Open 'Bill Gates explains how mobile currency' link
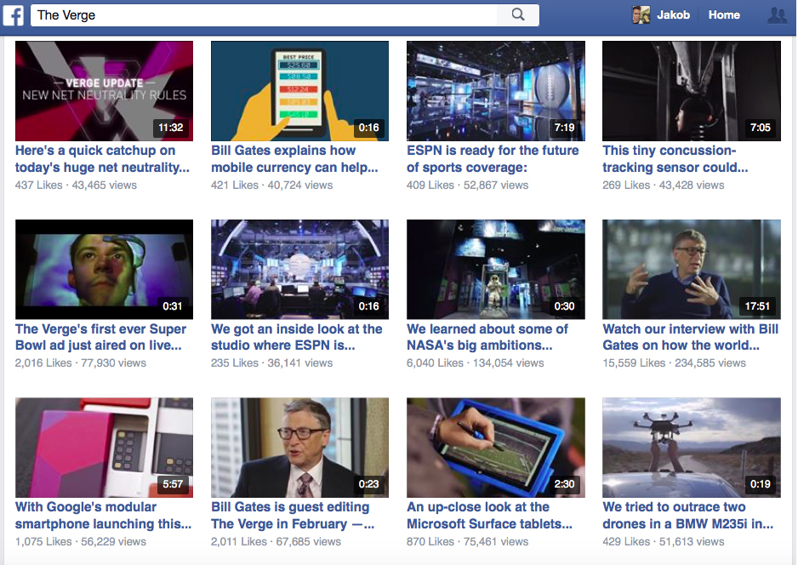This screenshot has height=565, width=798. pyautogui.click(x=294, y=159)
